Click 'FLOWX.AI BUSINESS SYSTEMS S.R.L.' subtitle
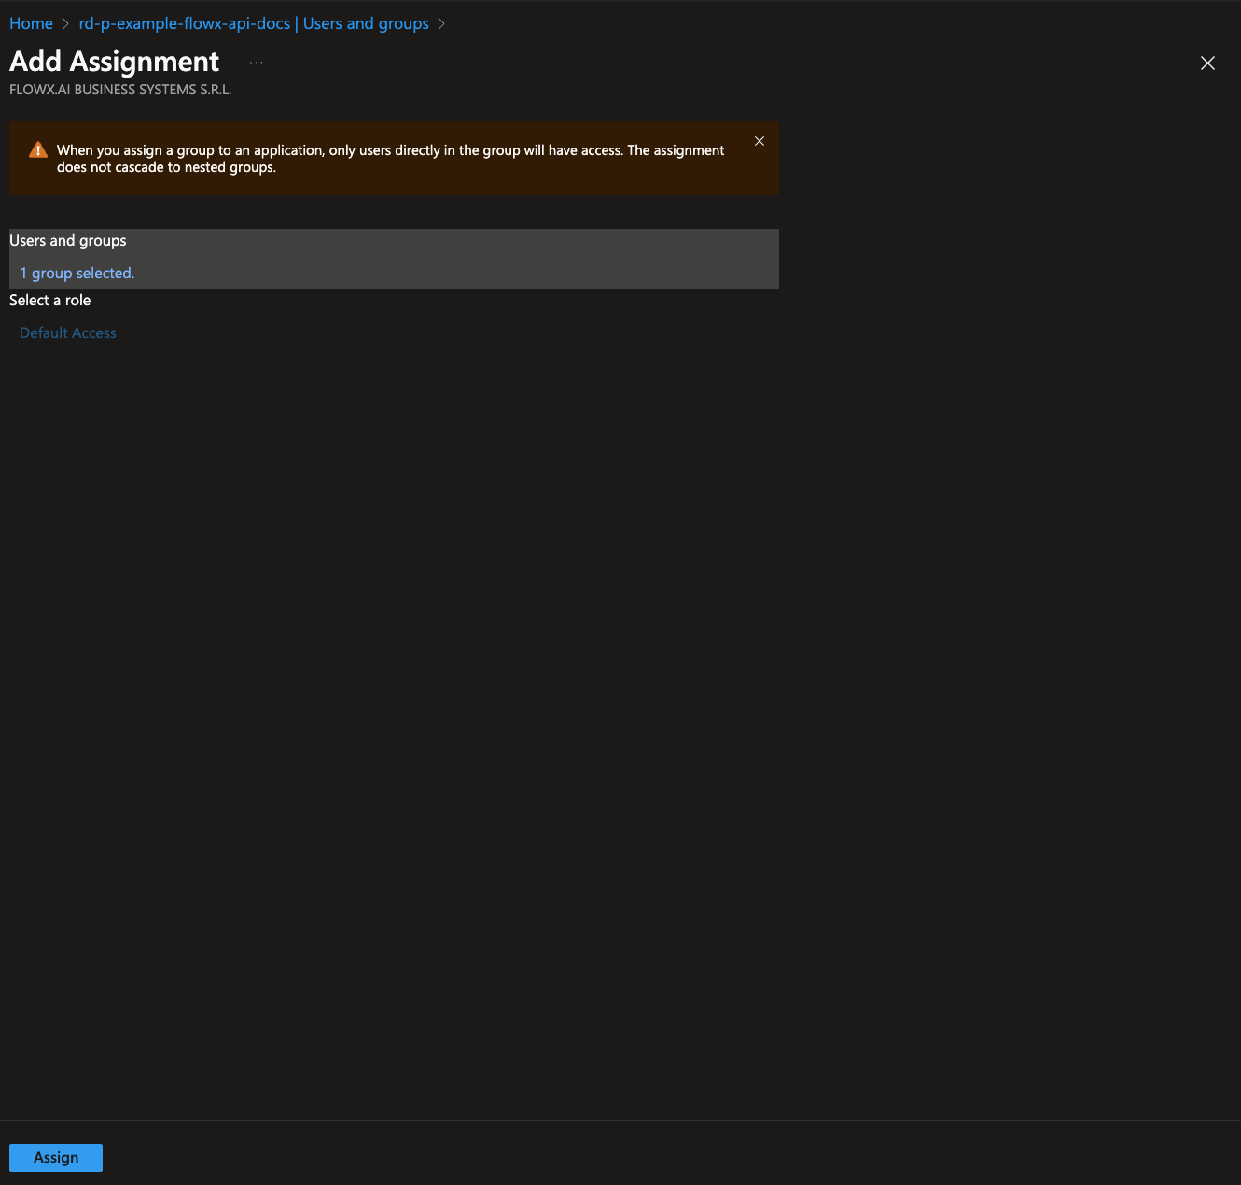Viewport: 1241px width, 1185px height. pos(120,90)
